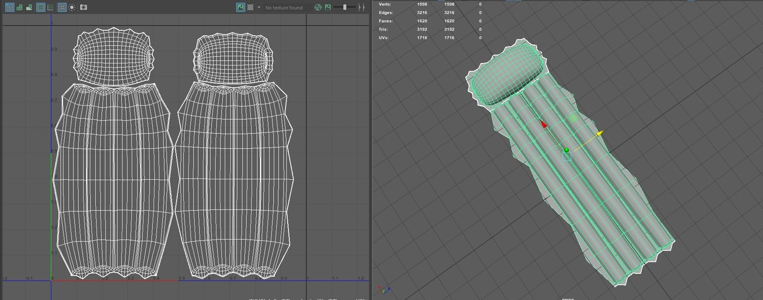The image size is (763, 300).
Task: Toggle the texture borders display icon
Action: (41, 7)
